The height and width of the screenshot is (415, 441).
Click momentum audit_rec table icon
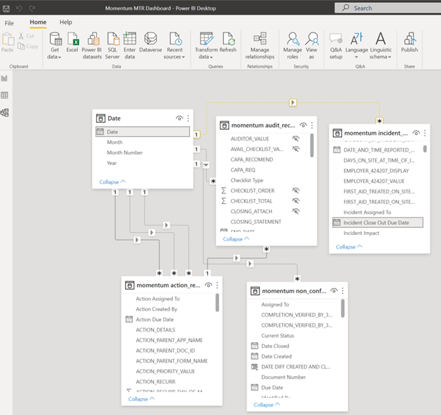pos(224,125)
